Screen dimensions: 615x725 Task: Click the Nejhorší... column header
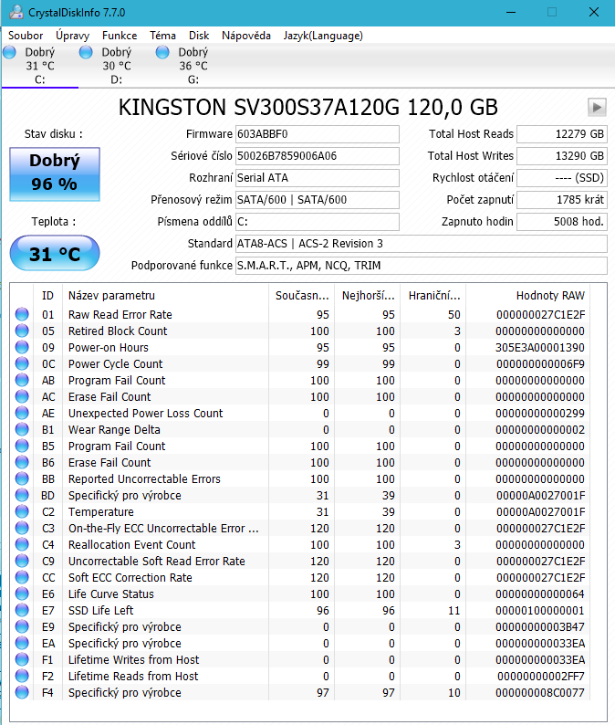368,296
